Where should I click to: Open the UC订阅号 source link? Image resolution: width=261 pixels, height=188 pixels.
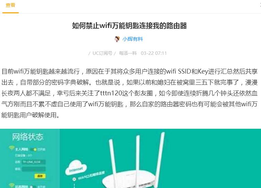(102, 53)
